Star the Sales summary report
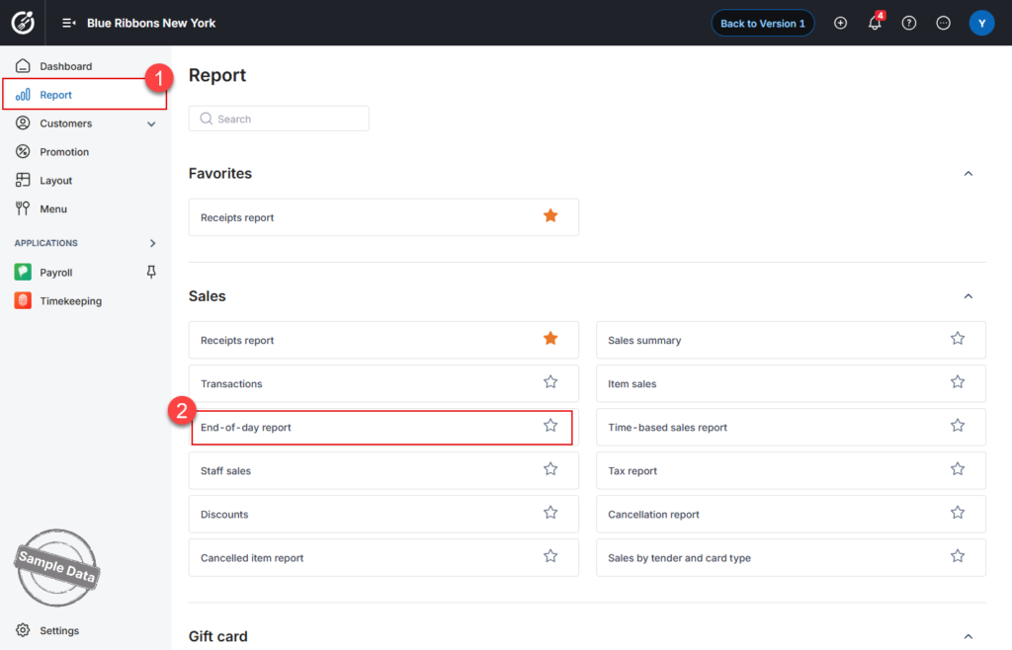Screen dimensions: 1012x650 958,339
